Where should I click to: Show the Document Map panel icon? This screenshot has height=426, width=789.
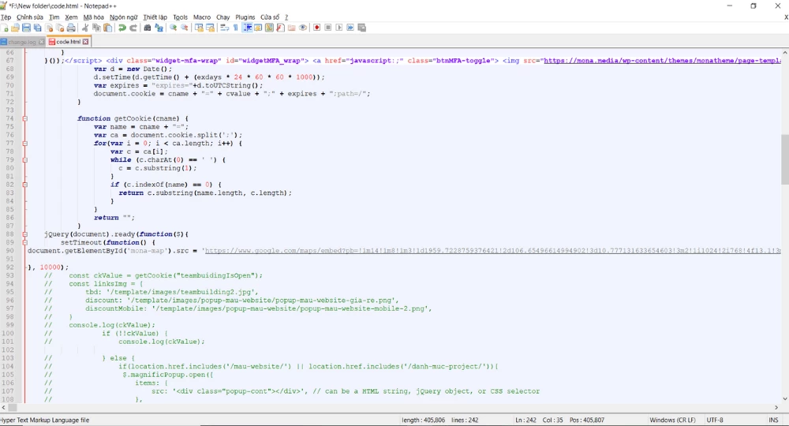269,28
